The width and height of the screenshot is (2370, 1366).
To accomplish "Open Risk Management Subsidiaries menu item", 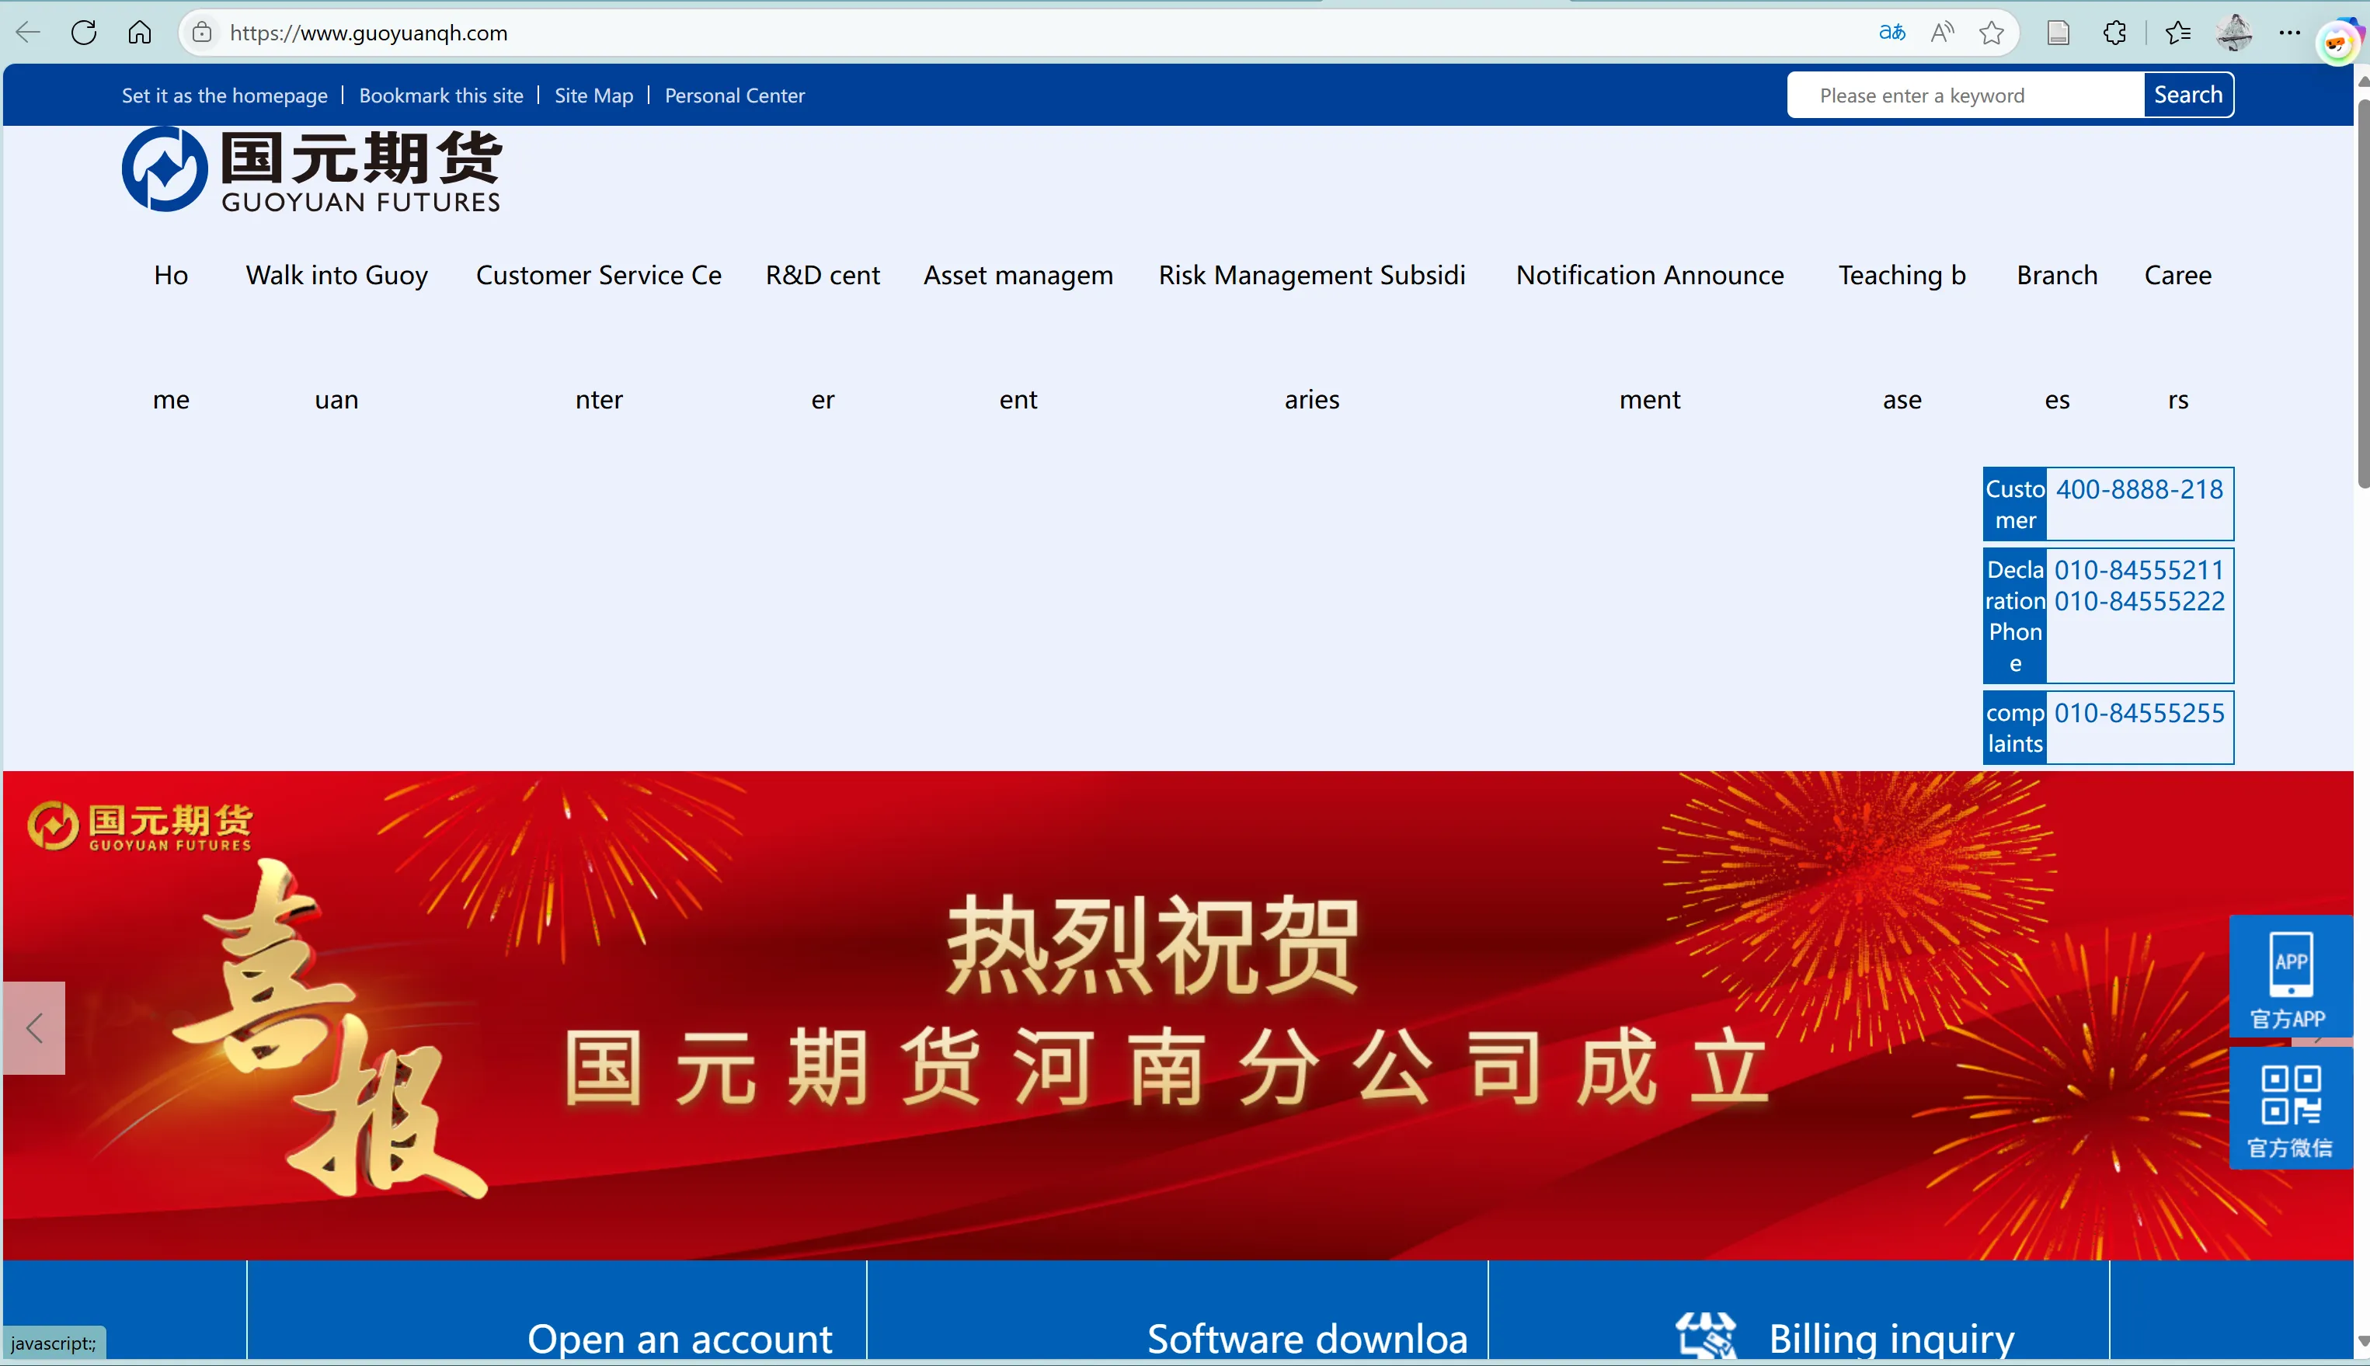I will pos(1312,337).
